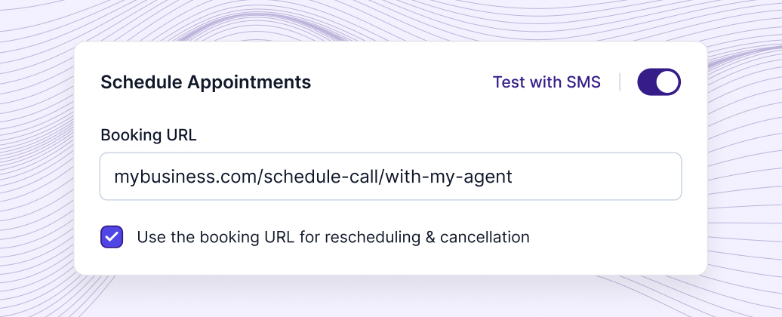Click the word "SMS" in the test link
The image size is (782, 317).
583,82
